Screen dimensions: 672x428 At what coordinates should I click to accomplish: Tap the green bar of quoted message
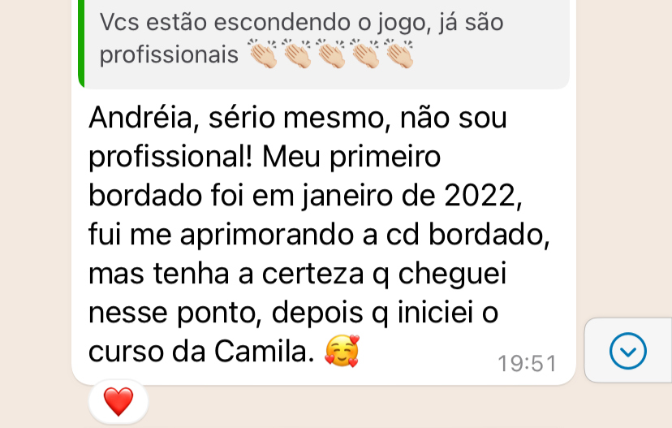coord(81,42)
